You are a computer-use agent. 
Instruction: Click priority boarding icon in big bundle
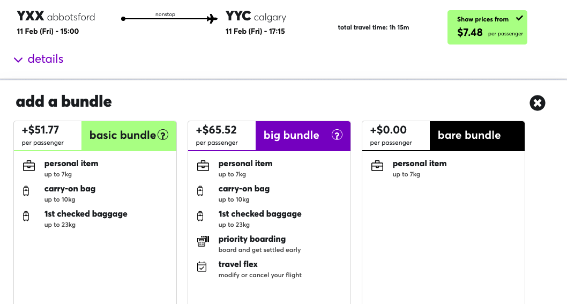click(203, 242)
